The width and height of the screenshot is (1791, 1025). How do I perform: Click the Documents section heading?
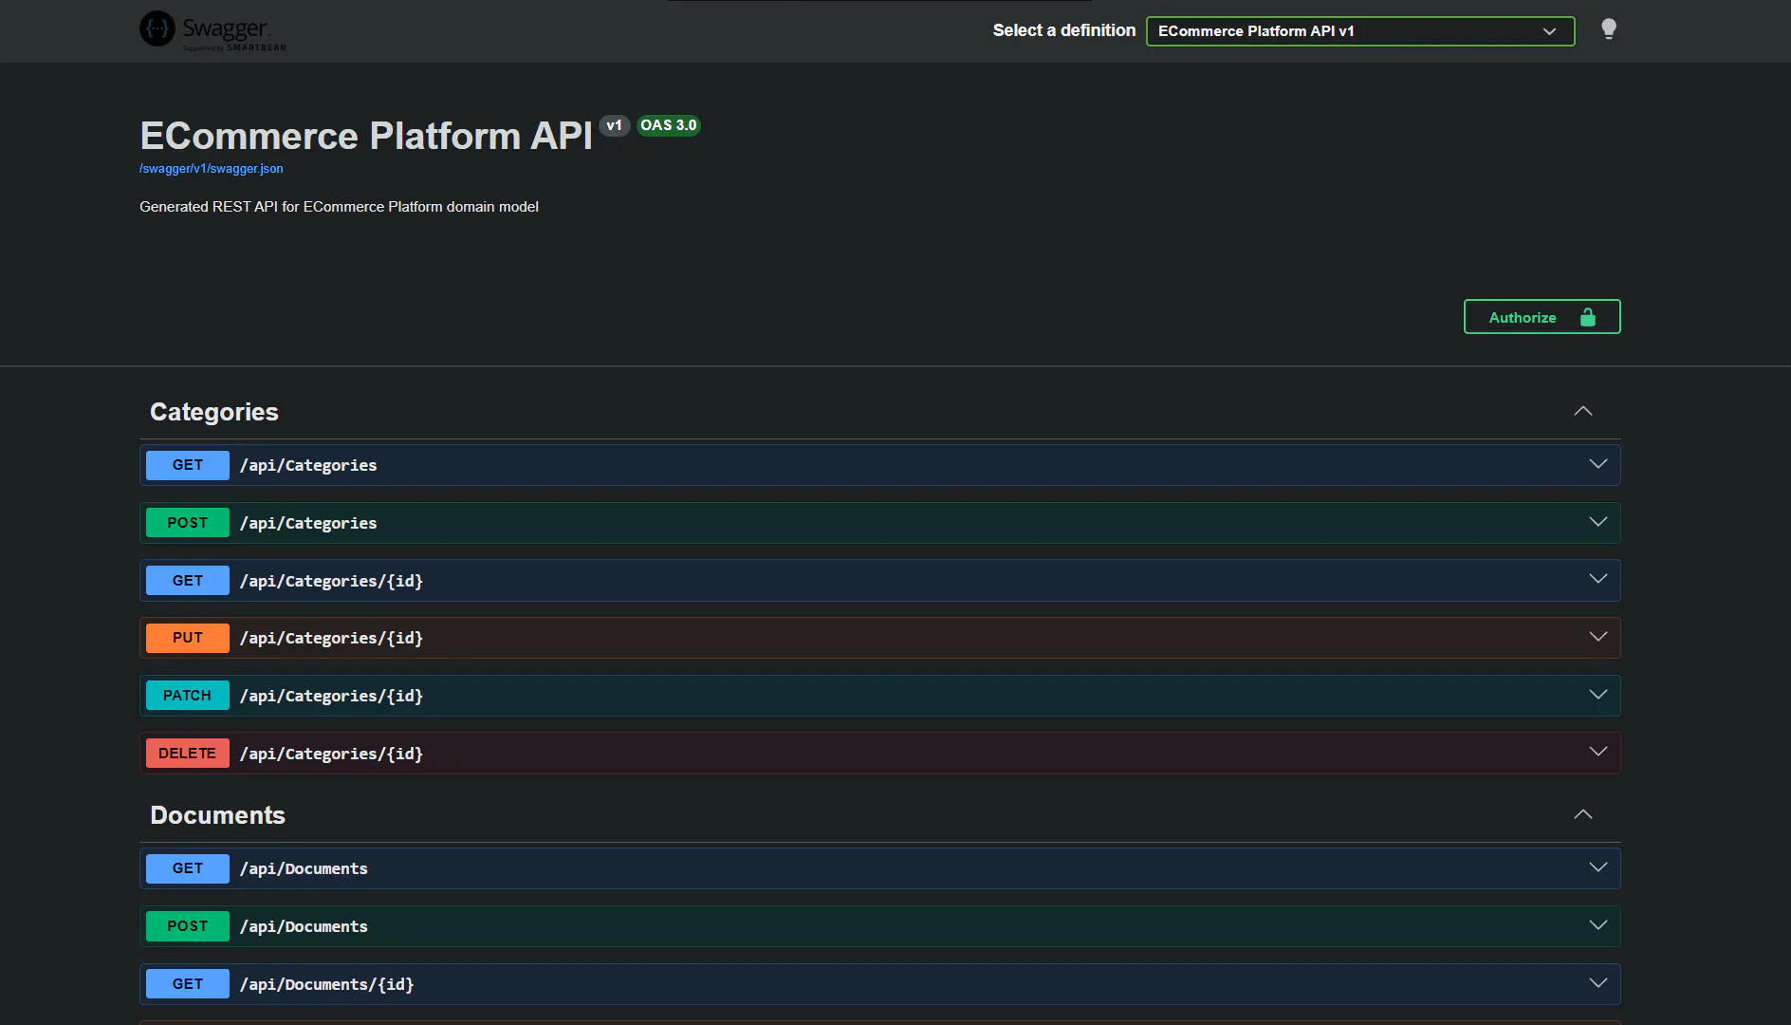(x=217, y=815)
